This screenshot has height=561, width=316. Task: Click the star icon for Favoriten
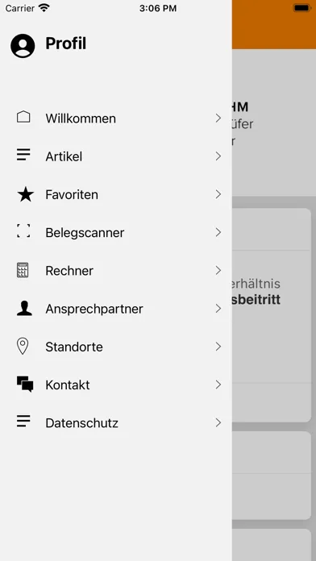[x=26, y=194]
